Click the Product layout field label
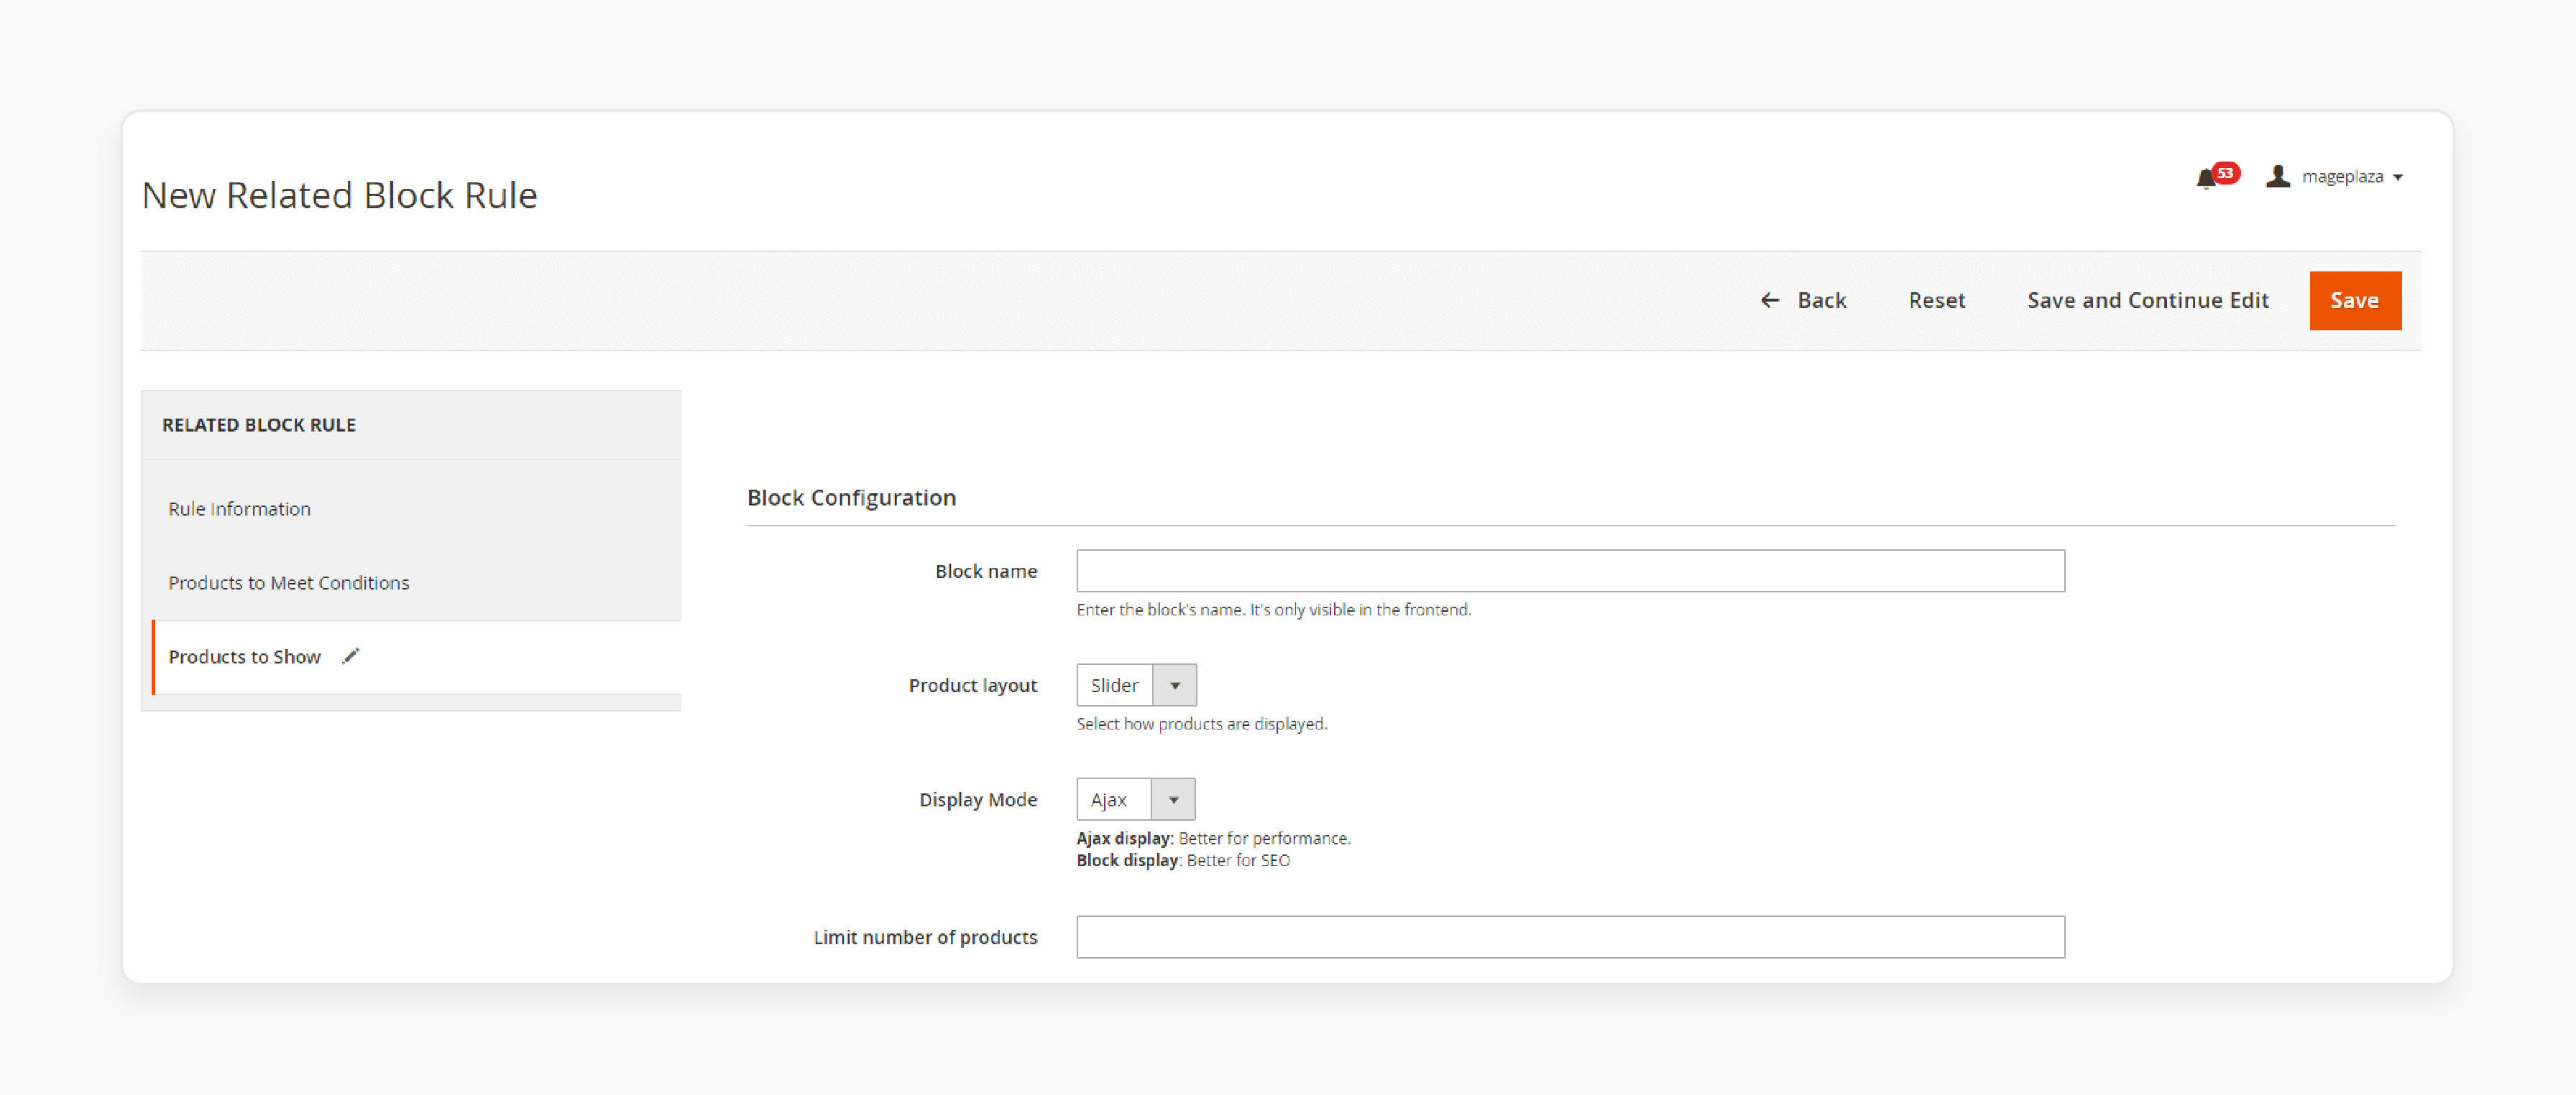 (x=973, y=686)
